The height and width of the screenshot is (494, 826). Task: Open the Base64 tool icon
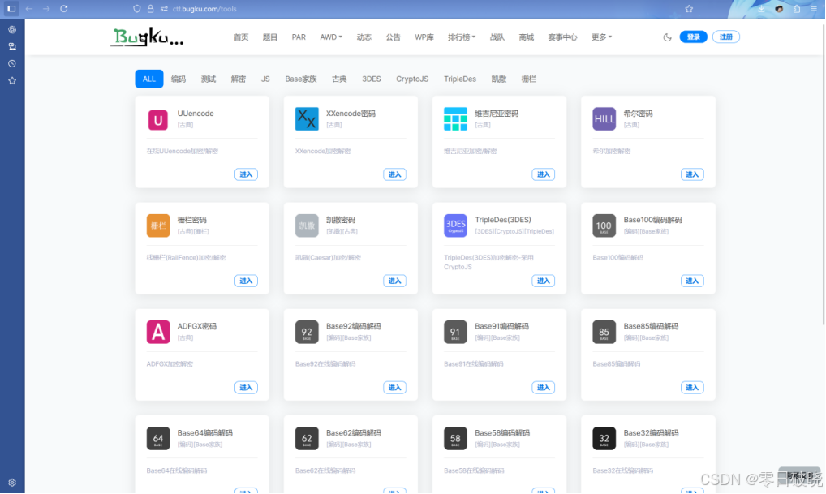point(158,439)
